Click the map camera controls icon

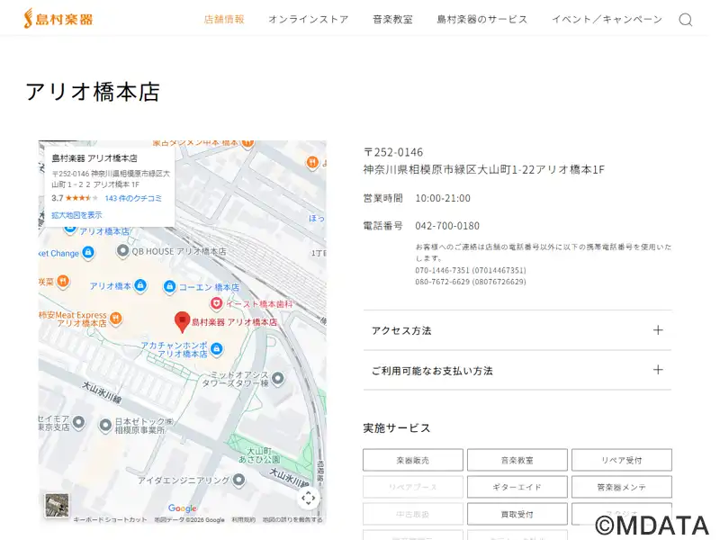[308, 498]
